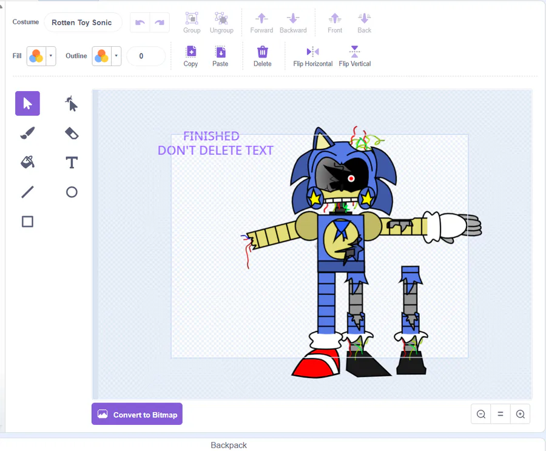This screenshot has height=451, width=546.
Task: Delete the selected object
Action: click(263, 56)
